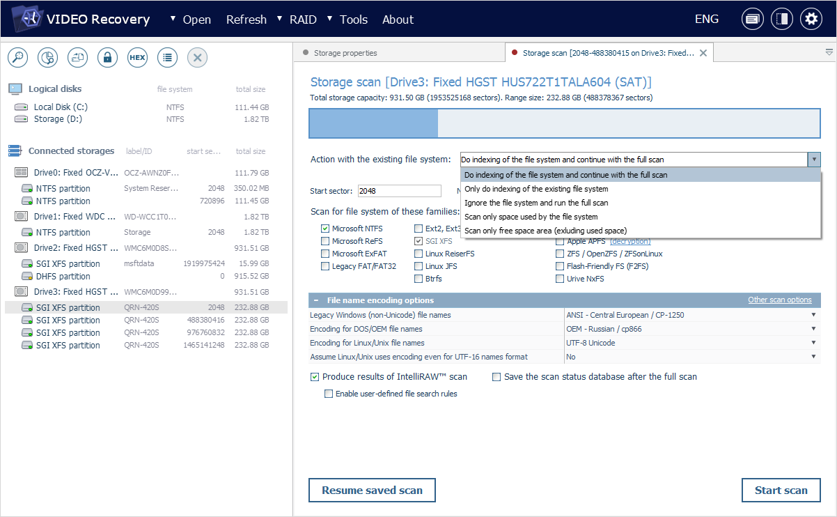Viewport: 837px width, 517px height.
Task: Collapse File name encoding options section
Action: click(317, 300)
